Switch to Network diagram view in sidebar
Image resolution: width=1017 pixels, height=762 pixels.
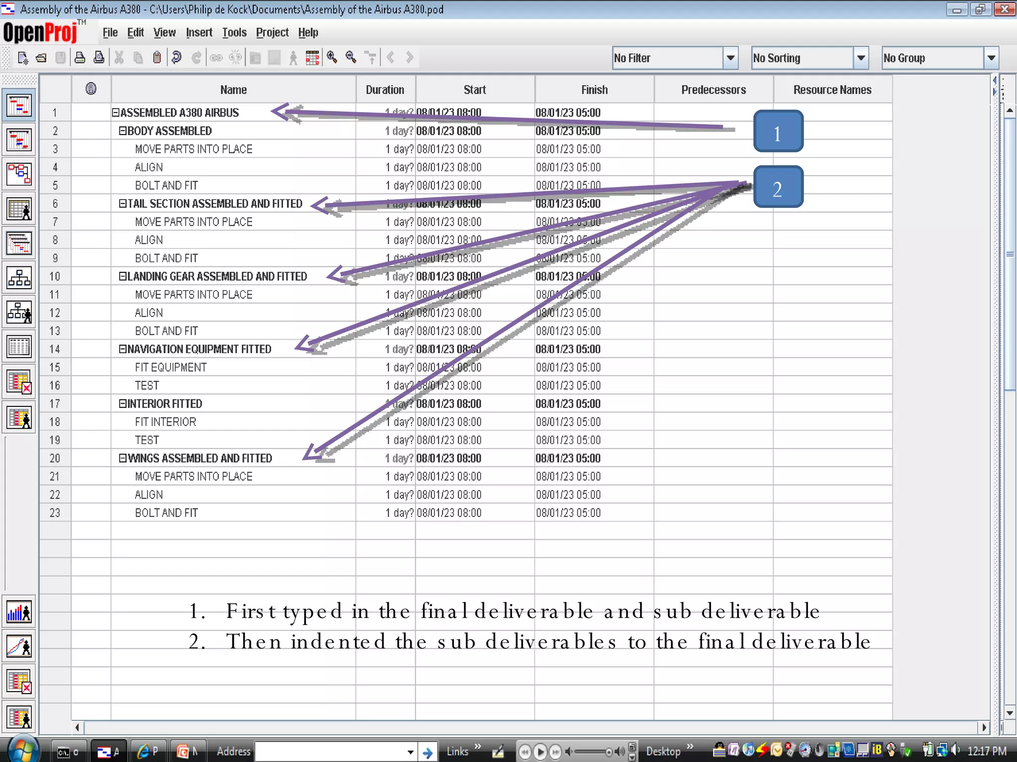tap(19, 174)
